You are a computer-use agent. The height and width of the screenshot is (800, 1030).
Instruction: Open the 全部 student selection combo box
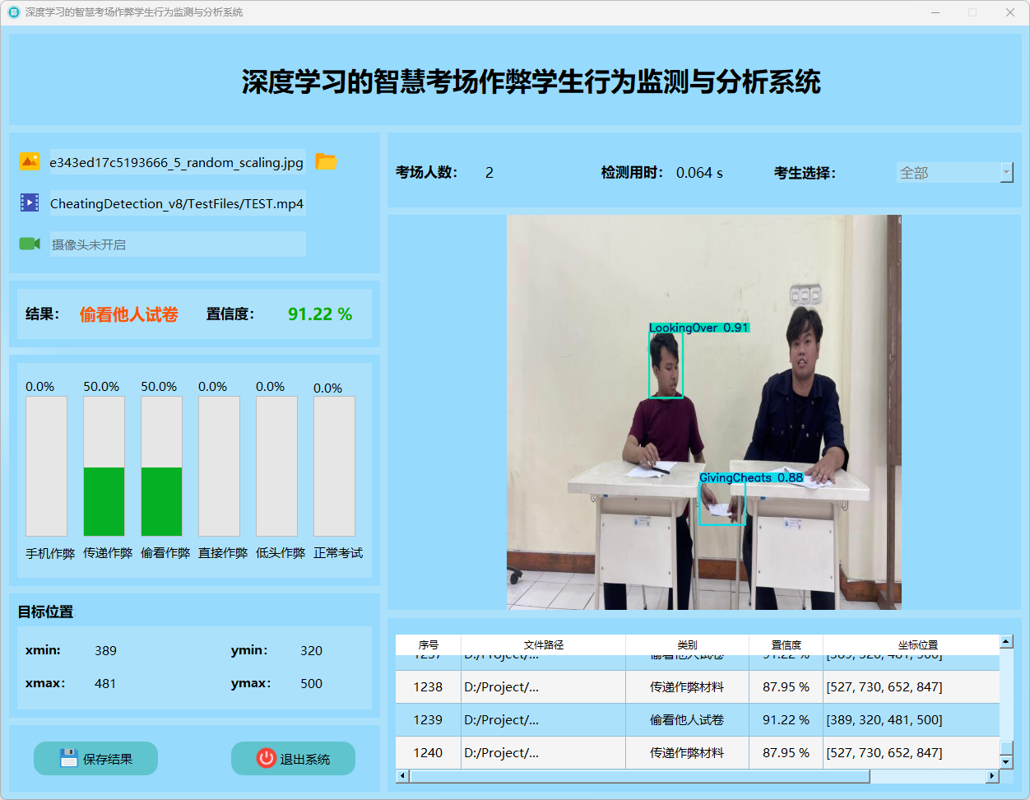pos(948,172)
